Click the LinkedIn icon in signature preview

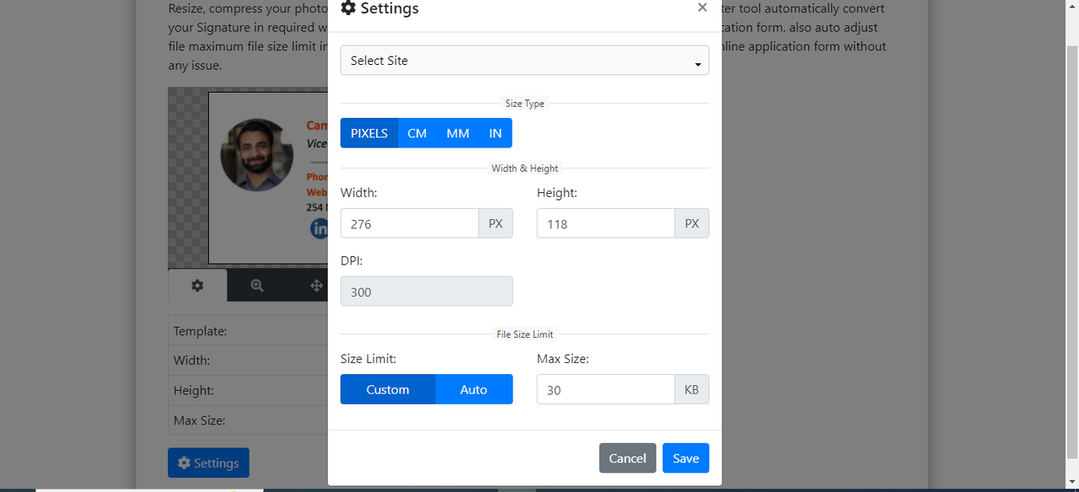click(319, 228)
